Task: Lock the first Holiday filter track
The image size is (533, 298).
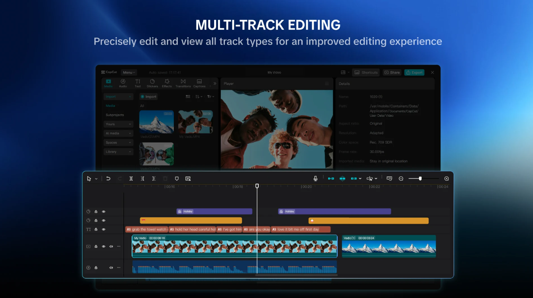Action: pos(96,212)
